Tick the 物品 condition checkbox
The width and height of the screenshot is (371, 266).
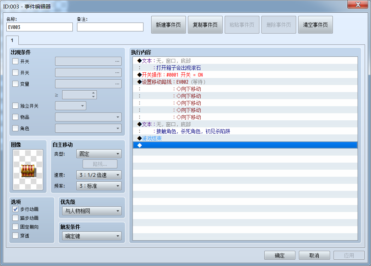coord(16,117)
